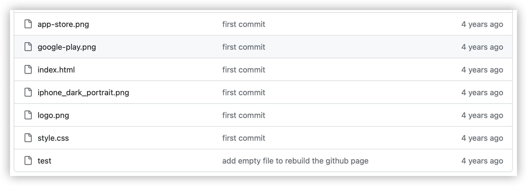The image size is (527, 186).
Task: Select the google-play.png row
Action: pyautogui.click(x=167, y=47)
